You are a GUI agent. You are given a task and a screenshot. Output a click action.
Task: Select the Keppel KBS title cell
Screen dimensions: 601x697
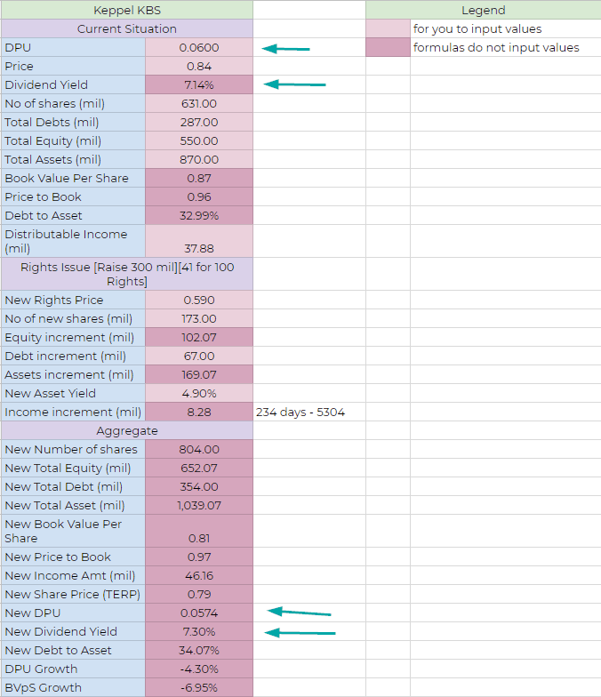click(x=126, y=11)
